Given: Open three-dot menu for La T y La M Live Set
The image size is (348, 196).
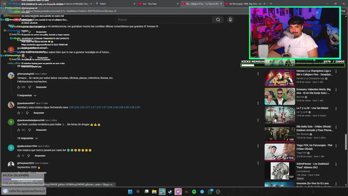Looking at the screenshot, I should [x=336, y=108].
